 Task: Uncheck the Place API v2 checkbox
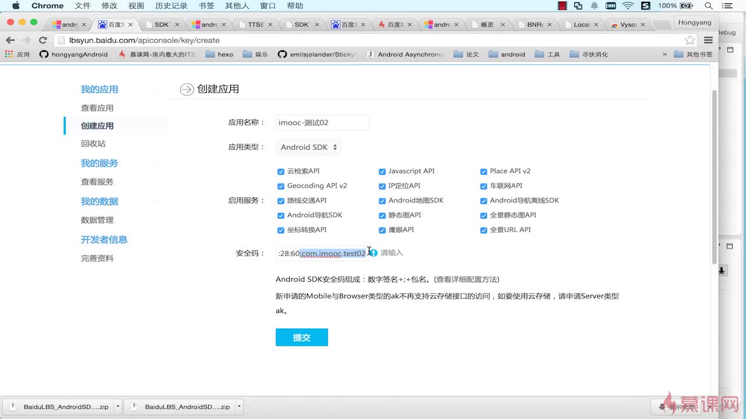484,172
